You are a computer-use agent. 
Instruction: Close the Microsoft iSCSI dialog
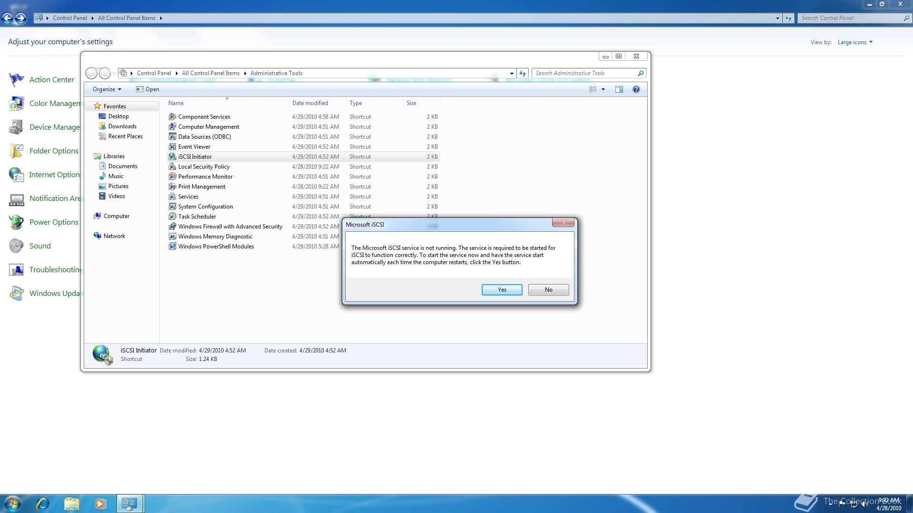pos(563,223)
